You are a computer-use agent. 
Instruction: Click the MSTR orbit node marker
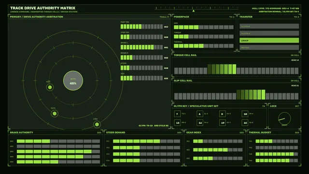(55, 114)
